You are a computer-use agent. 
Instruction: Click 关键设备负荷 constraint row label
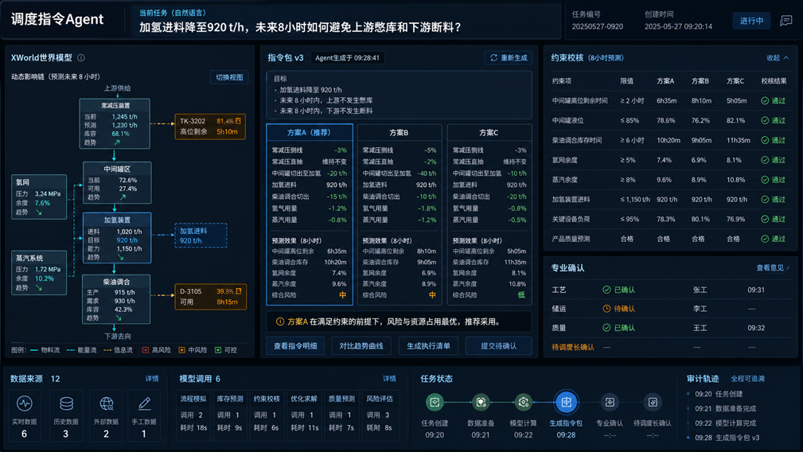[571, 219]
